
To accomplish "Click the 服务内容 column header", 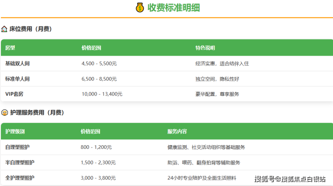I will point(177,131).
